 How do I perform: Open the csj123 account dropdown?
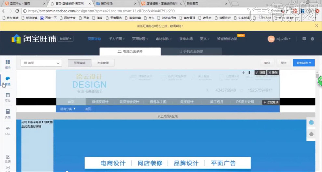283,39
